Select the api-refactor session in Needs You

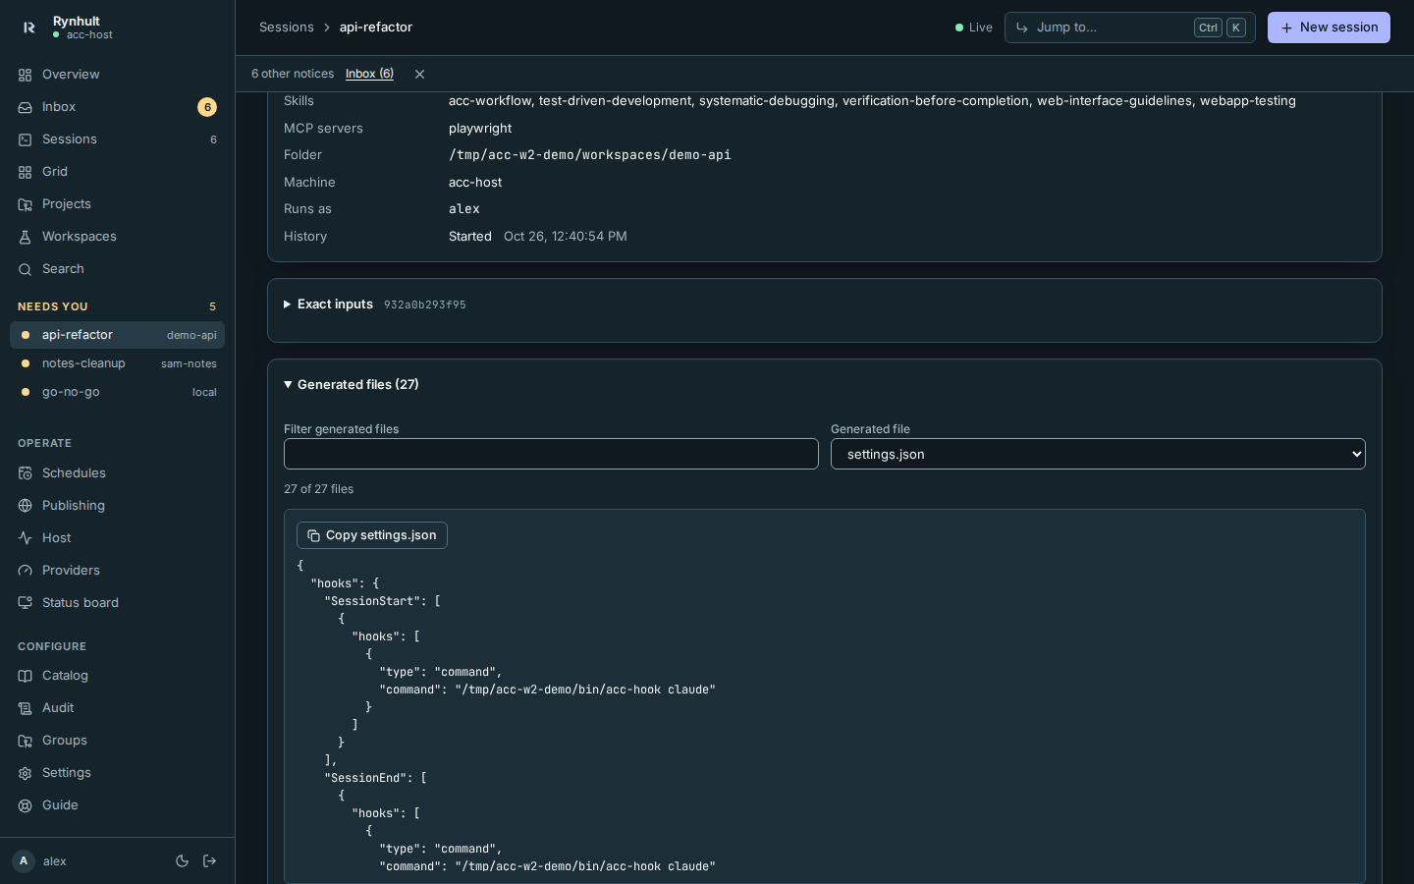coord(118,335)
